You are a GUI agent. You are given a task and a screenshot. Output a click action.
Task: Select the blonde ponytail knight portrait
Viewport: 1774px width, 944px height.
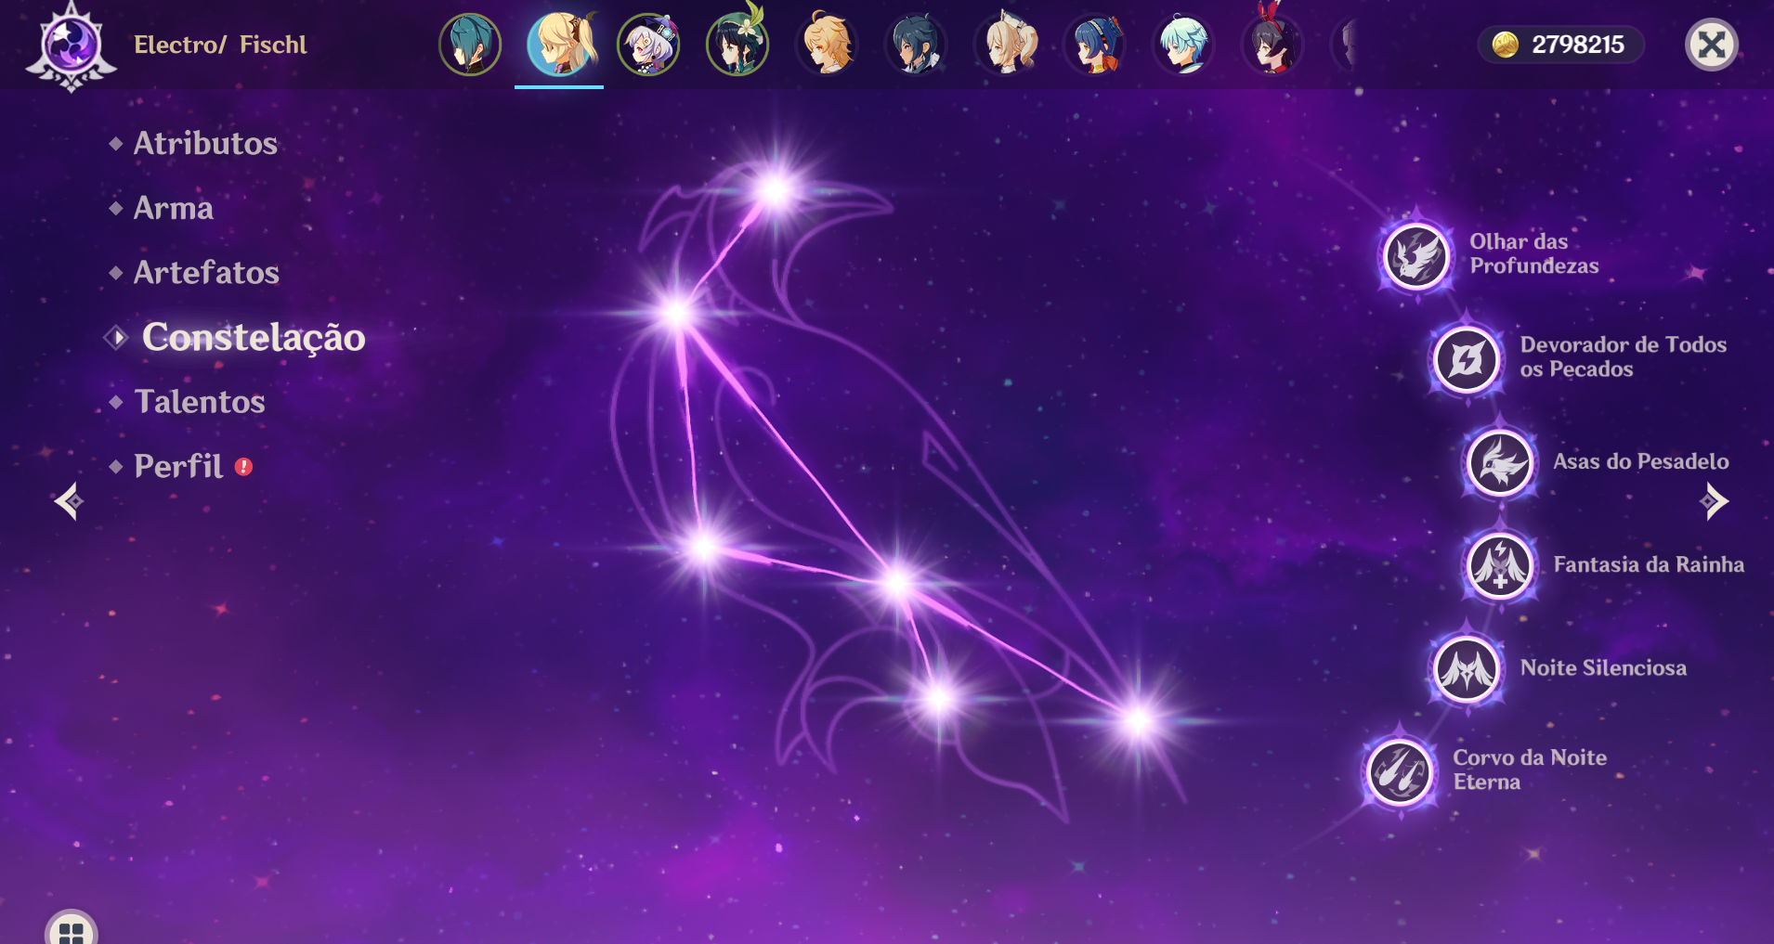click(1005, 45)
